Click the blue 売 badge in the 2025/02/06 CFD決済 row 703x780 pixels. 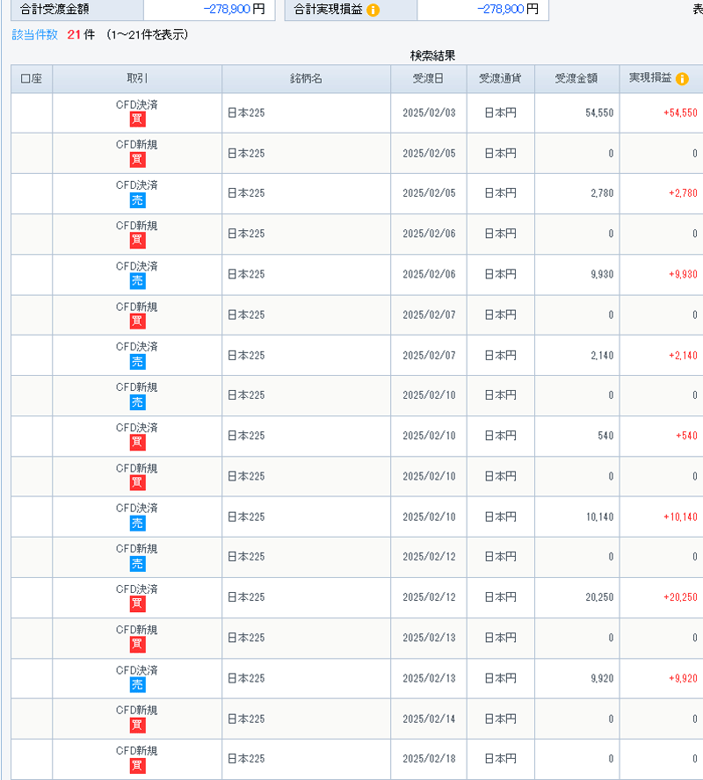(137, 282)
